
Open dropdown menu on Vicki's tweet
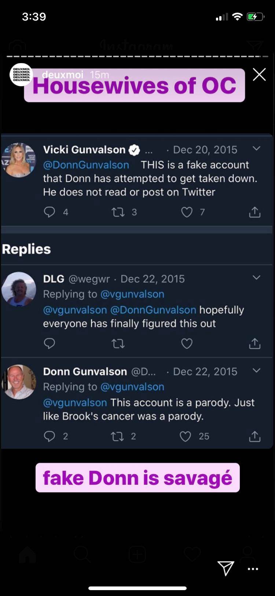coord(256,148)
